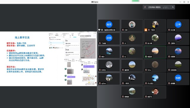
Task: Click muted mic icon on wjfseu tile
Action: click(x=100, y=83)
